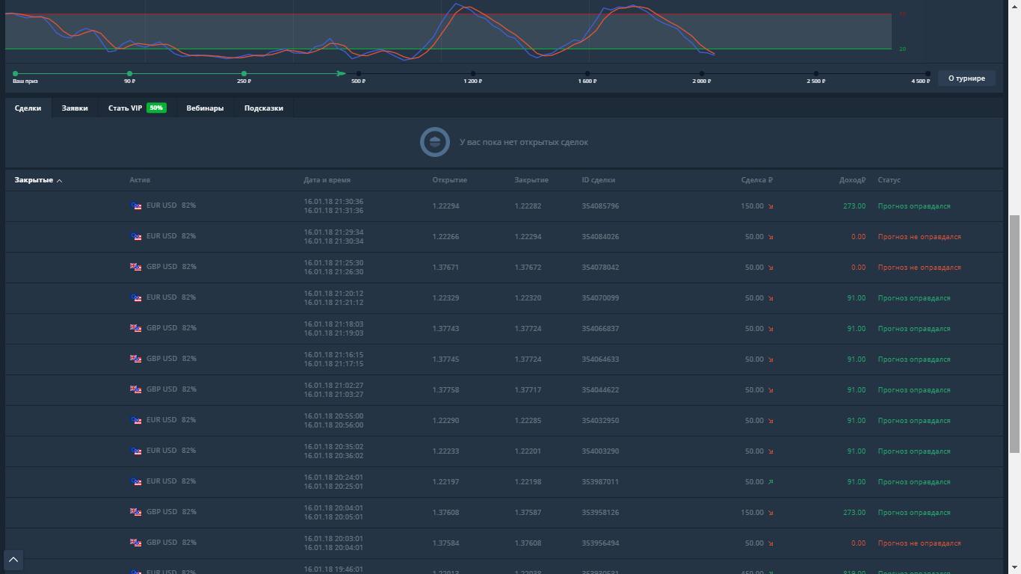Click EUR USD flag icon for deal 354070099
Image resolution: width=1021 pixels, height=574 pixels.
point(136,297)
